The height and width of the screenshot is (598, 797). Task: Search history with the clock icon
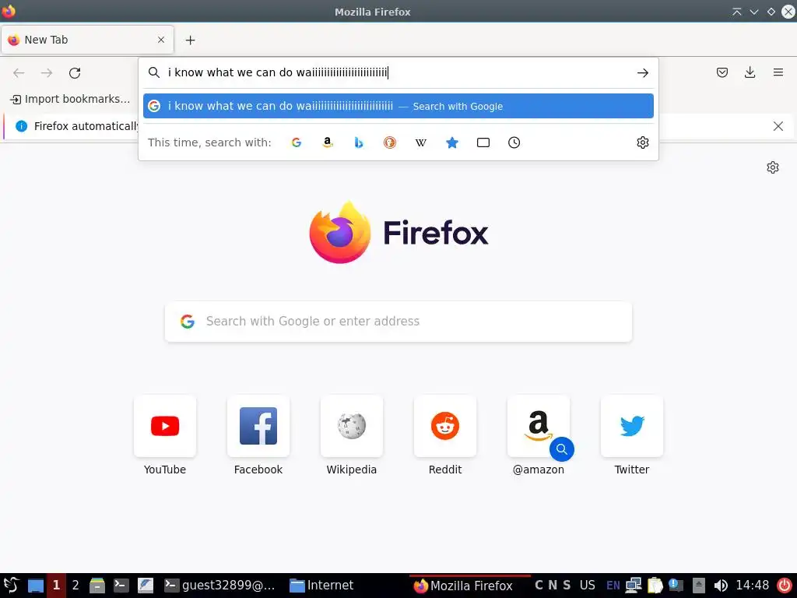514,142
